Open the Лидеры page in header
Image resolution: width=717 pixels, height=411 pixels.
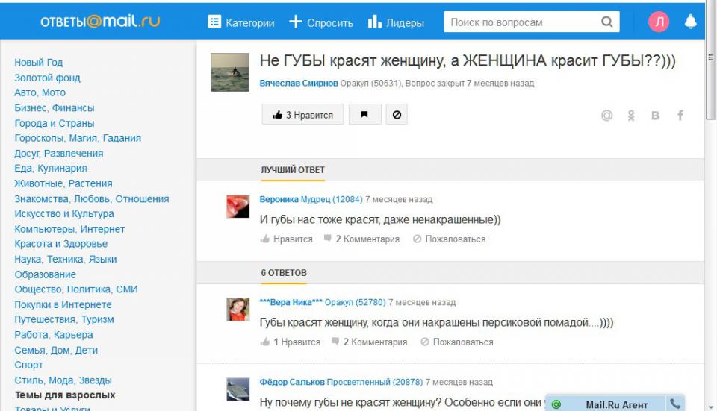click(x=396, y=22)
